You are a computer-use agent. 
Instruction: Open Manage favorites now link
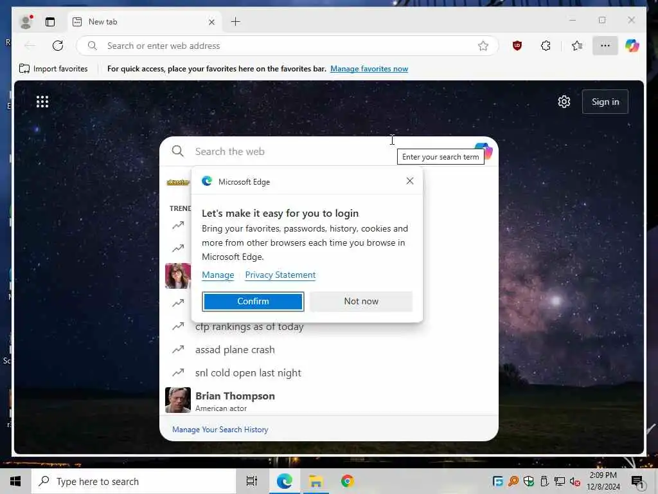pos(369,68)
